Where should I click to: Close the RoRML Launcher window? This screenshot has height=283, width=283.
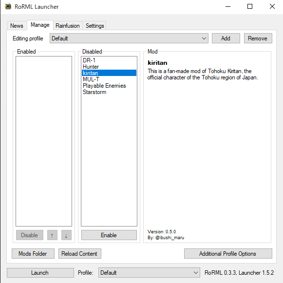pyautogui.click(x=272, y=7)
